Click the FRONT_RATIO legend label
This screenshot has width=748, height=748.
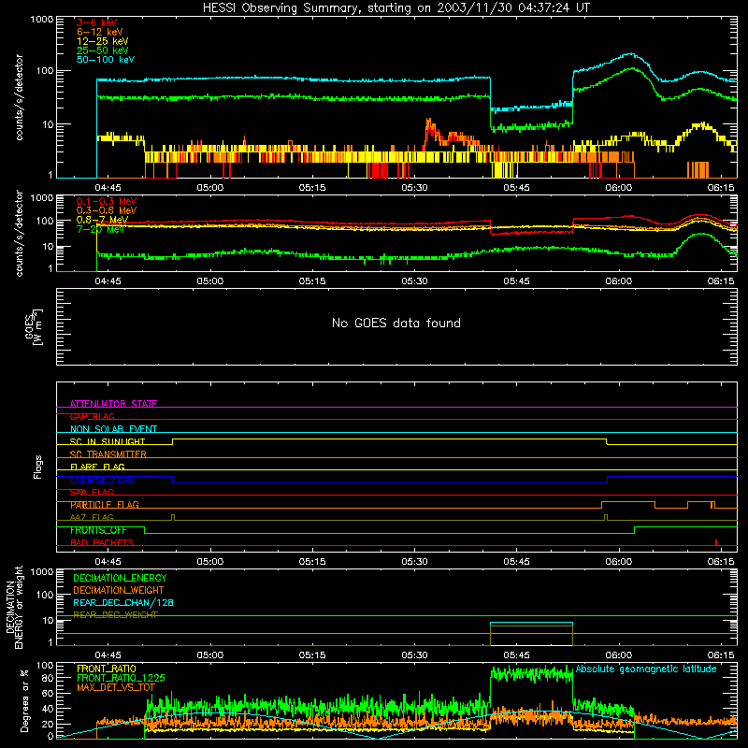tap(107, 669)
